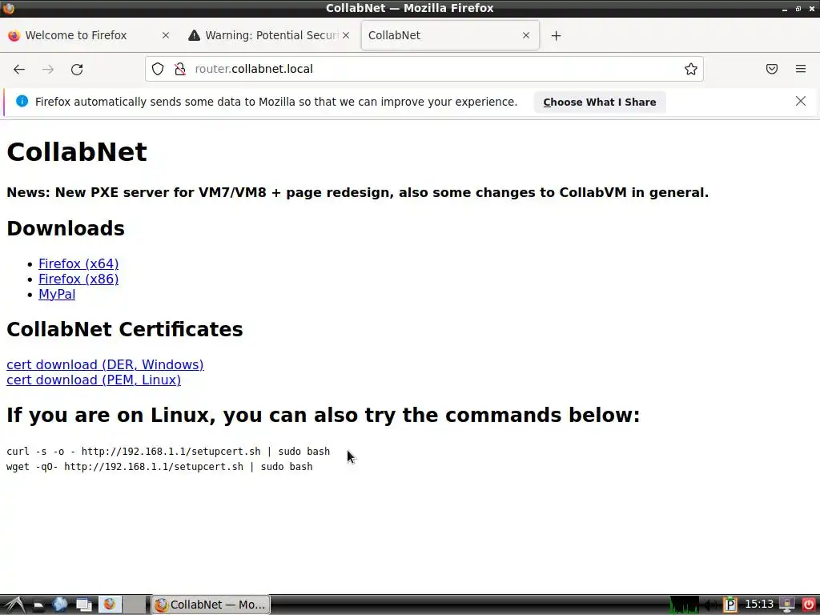Click the volume speaker tray icon
Viewport: 820px width, 615px height.
point(710,605)
